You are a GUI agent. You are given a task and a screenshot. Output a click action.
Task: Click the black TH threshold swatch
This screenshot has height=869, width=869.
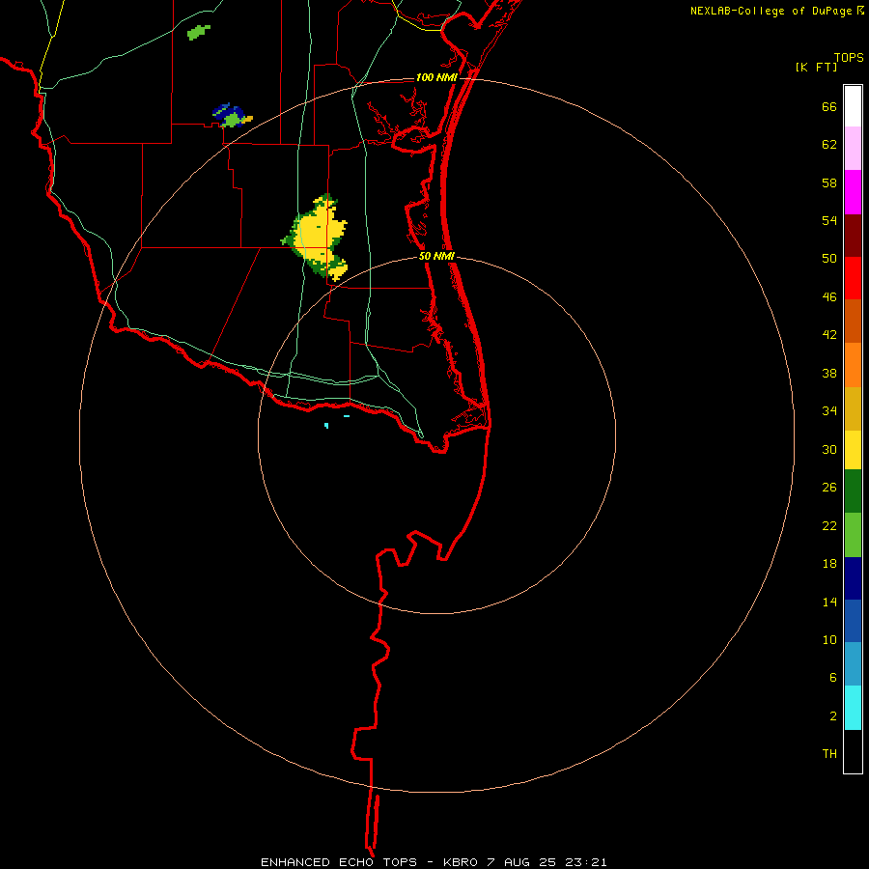point(853,751)
